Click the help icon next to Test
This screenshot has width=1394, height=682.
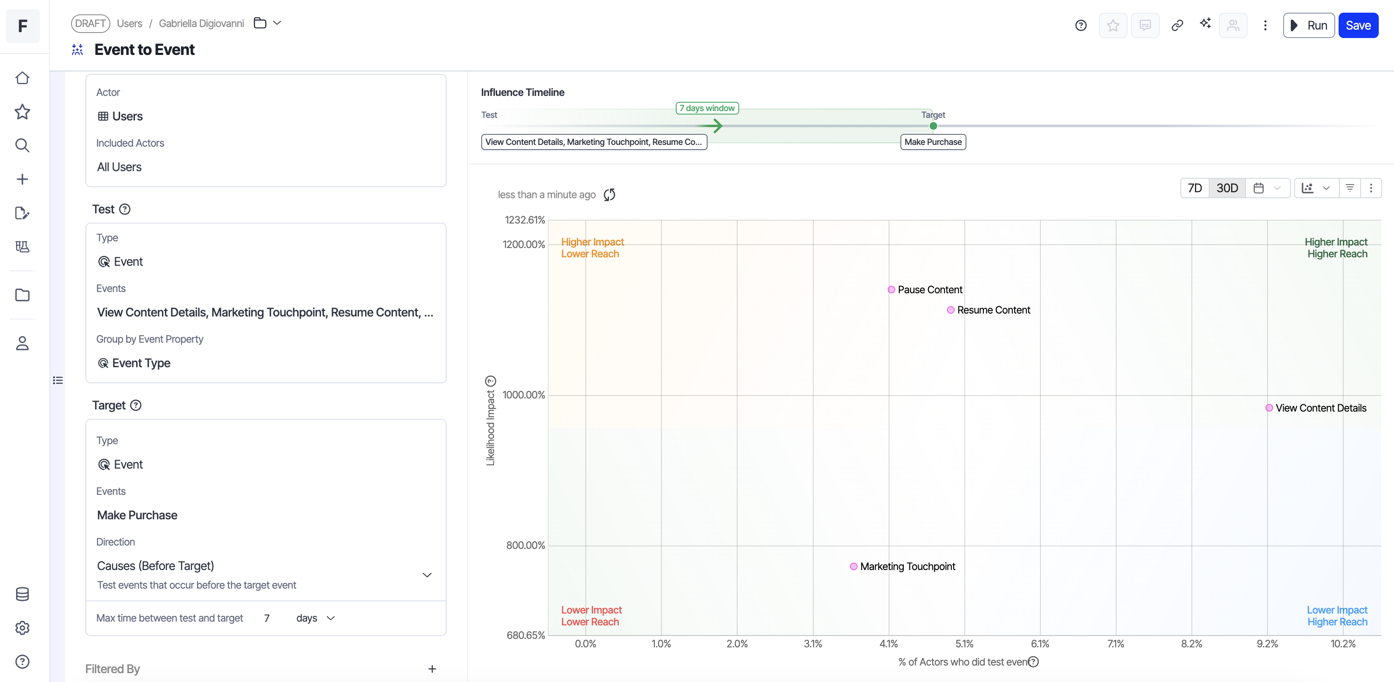click(x=125, y=209)
